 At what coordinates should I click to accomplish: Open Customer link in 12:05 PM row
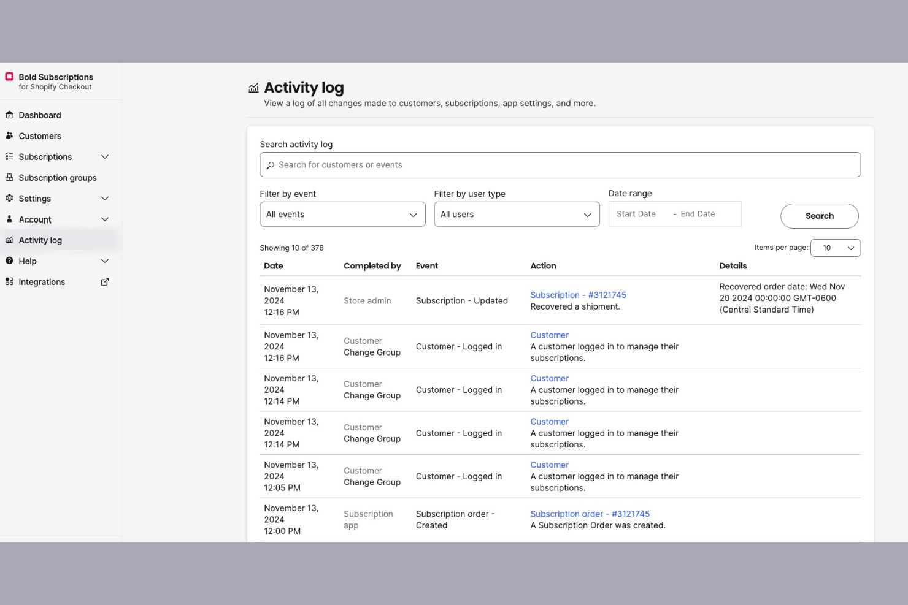tap(549, 465)
